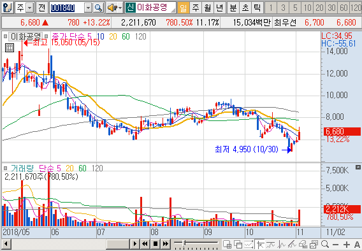Toggle the small square before 이화공영 legend
The width and height of the screenshot is (362, 251).
pyautogui.click(x=5, y=36)
